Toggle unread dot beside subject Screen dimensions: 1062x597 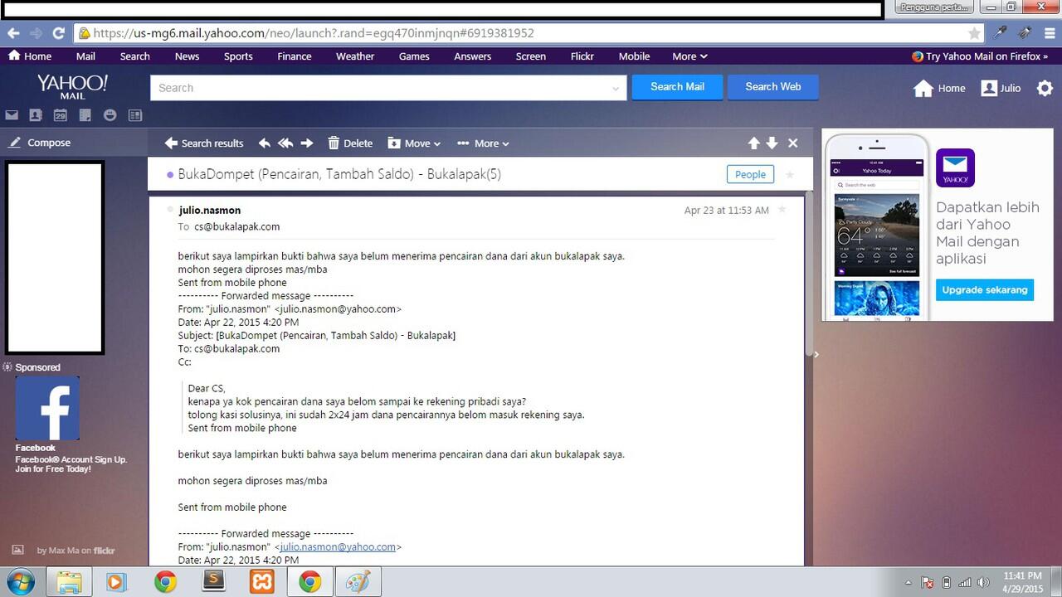click(x=170, y=175)
